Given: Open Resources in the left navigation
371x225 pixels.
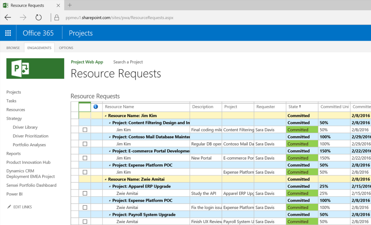Looking at the screenshot, I should 15,109.
